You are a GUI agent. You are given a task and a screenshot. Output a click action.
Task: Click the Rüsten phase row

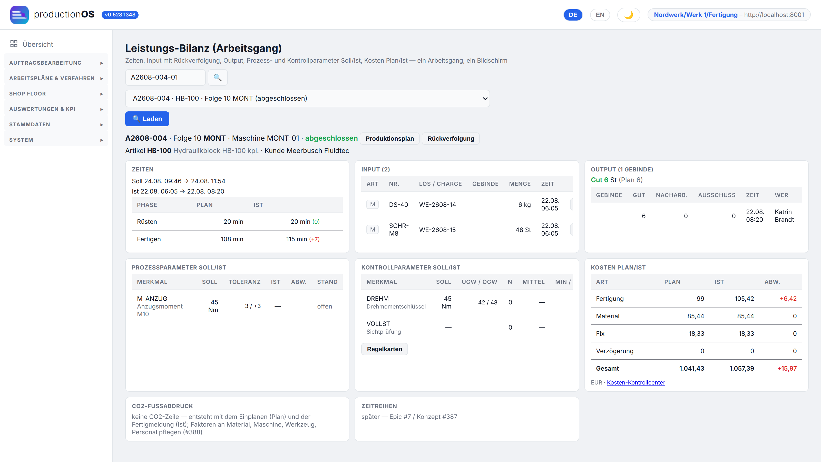[237, 222]
